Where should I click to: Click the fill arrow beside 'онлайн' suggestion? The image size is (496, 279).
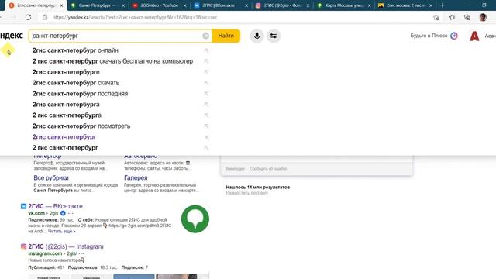[x=206, y=50]
